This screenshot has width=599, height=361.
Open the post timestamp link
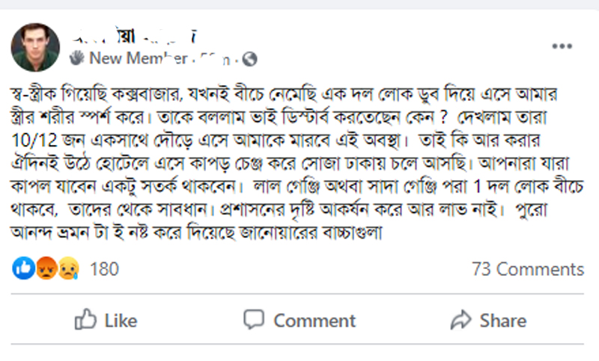pos(215,59)
